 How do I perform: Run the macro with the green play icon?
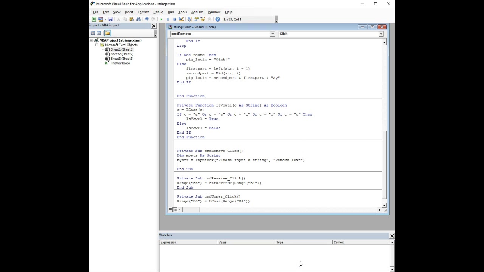(x=161, y=19)
